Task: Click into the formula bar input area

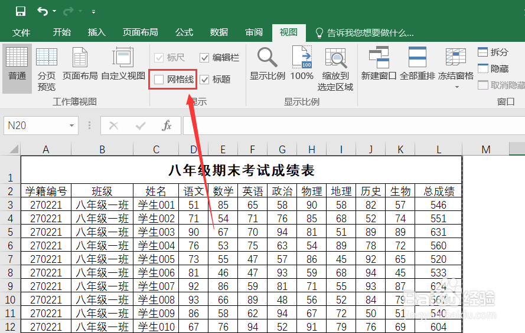Action: pos(354,126)
